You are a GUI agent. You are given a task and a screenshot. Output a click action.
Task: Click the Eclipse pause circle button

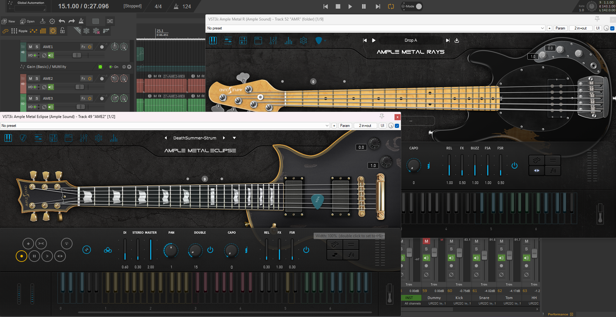point(34,256)
